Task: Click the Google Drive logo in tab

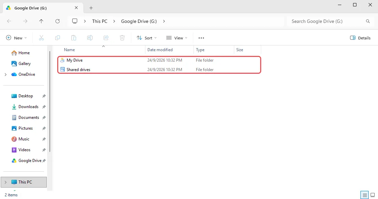Action: click(x=8, y=8)
